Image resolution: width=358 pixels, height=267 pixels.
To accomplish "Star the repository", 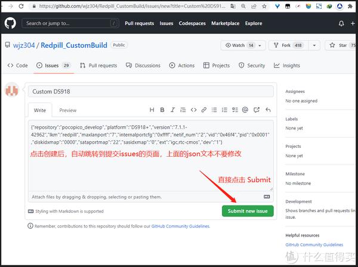I will point(341,45).
